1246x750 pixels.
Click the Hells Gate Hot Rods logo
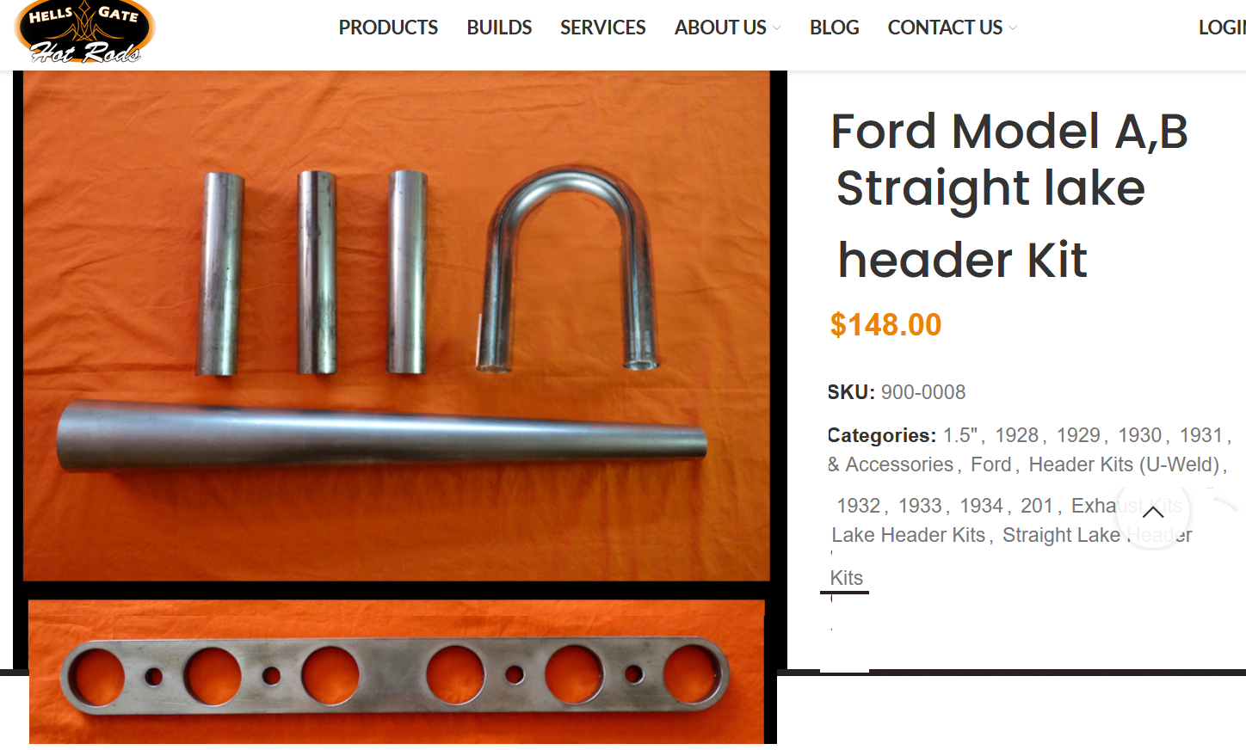[84, 33]
